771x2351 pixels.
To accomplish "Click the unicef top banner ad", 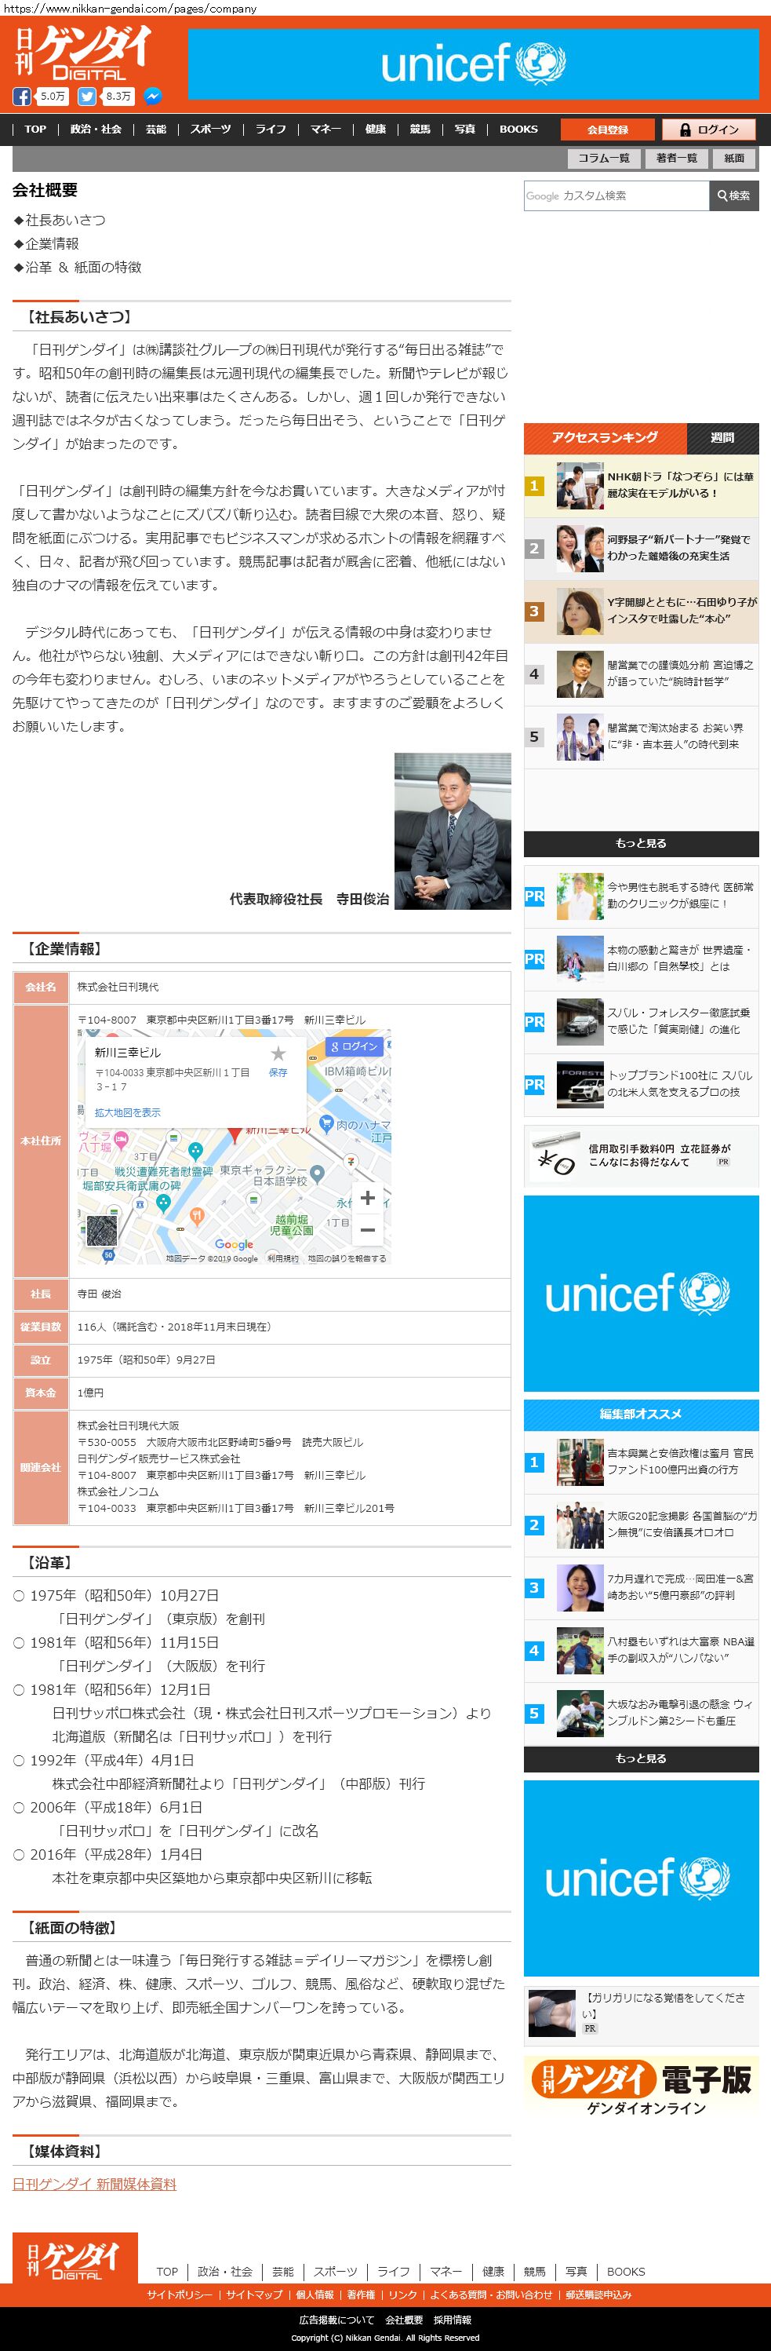I will coord(474,64).
